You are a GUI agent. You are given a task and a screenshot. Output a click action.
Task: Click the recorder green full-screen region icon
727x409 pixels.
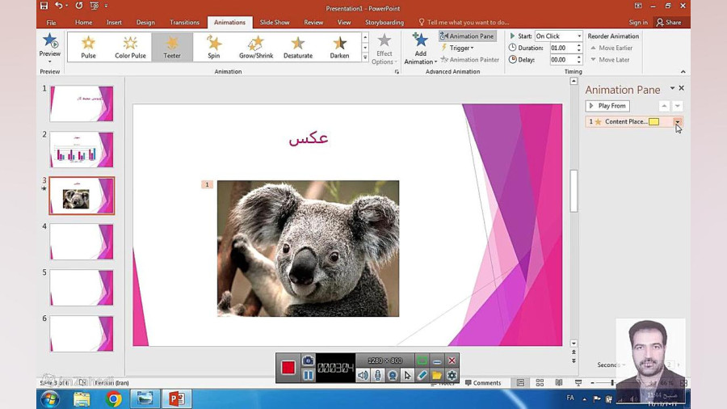tap(422, 361)
